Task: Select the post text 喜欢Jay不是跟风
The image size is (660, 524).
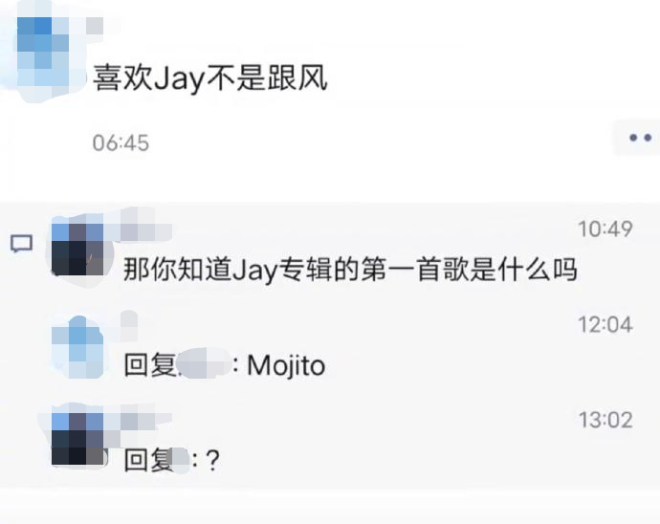Action: [210, 78]
